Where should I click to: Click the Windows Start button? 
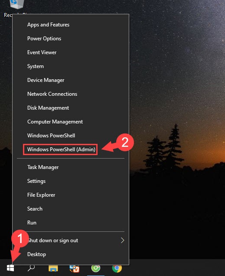click(10, 268)
